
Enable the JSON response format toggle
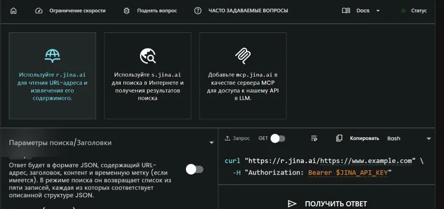194,169
